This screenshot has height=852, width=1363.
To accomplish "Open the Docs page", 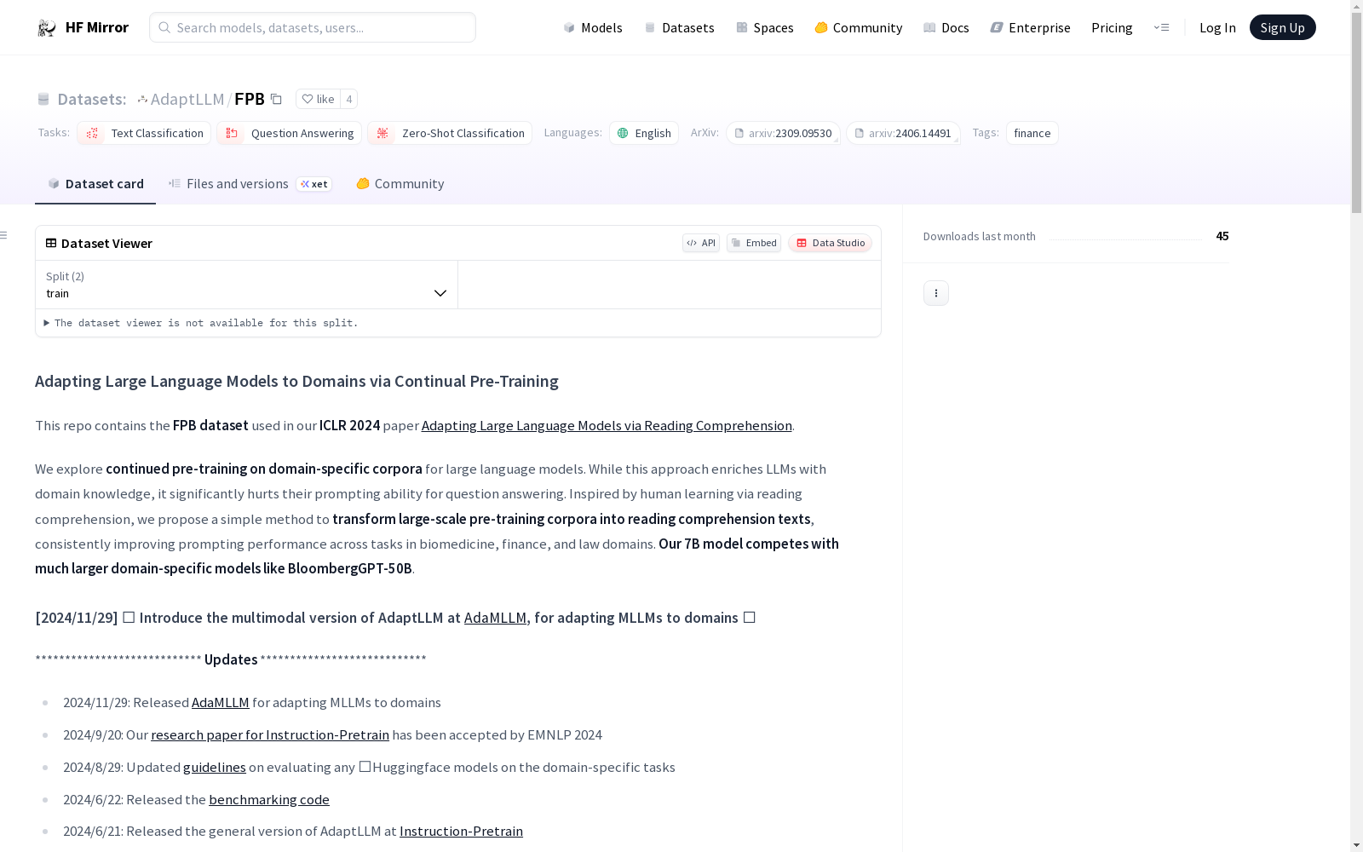I will [x=946, y=27].
